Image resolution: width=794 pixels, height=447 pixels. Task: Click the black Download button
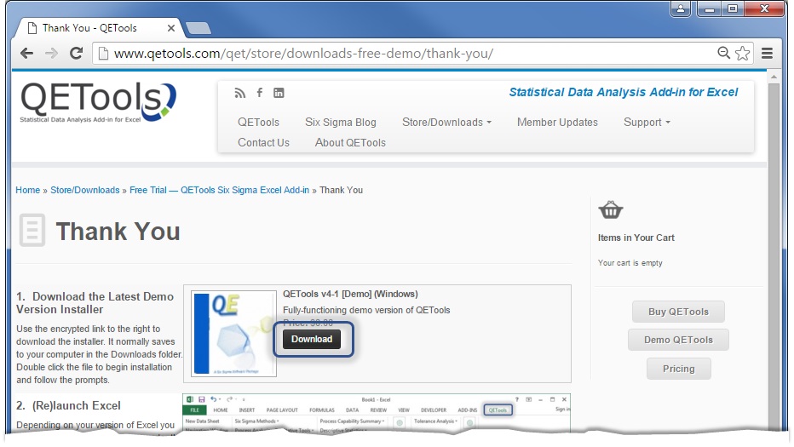coord(312,339)
